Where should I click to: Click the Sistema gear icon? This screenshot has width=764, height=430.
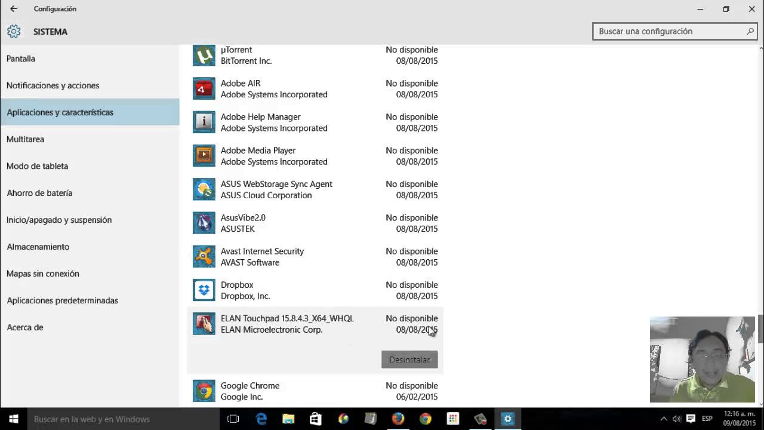click(14, 32)
